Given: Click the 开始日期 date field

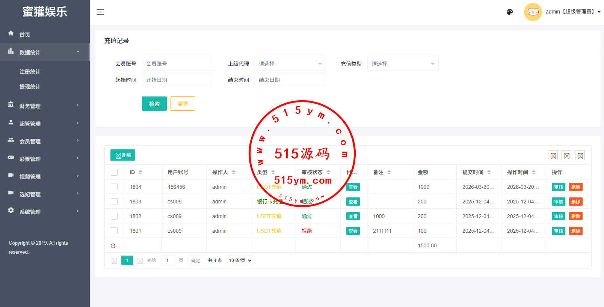Looking at the screenshot, I should pos(177,80).
